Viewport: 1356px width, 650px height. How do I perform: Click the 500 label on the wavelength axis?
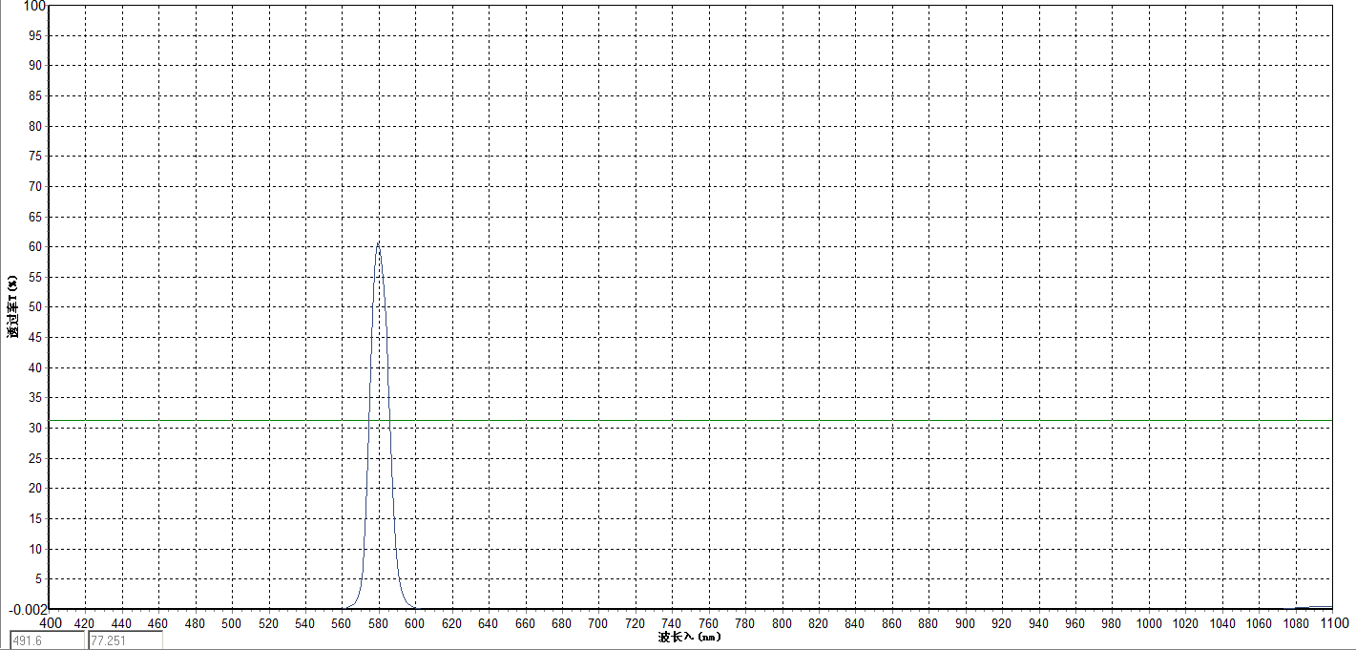pos(231,623)
